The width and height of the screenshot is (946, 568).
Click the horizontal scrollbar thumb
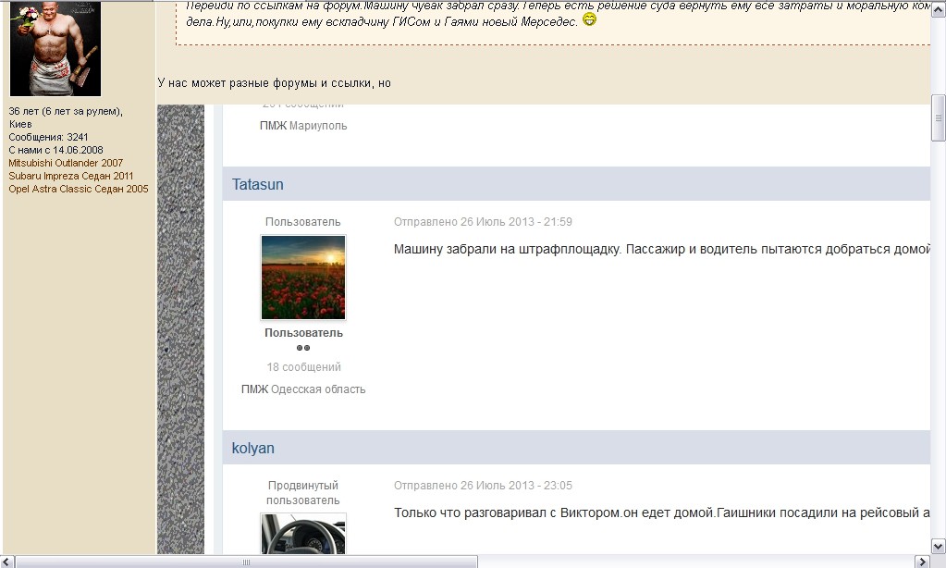(x=246, y=561)
